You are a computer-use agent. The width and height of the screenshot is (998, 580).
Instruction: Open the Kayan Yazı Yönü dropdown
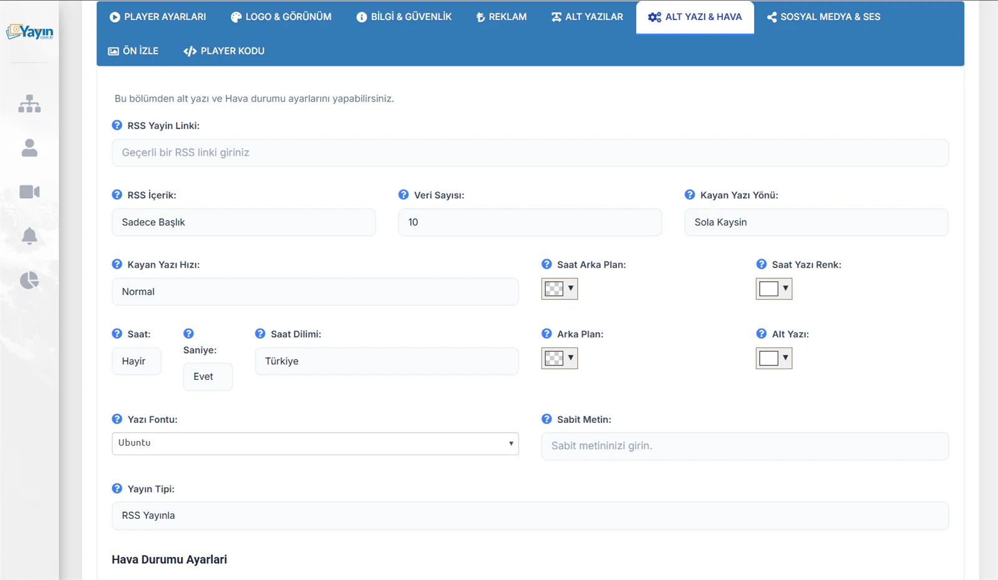click(816, 222)
